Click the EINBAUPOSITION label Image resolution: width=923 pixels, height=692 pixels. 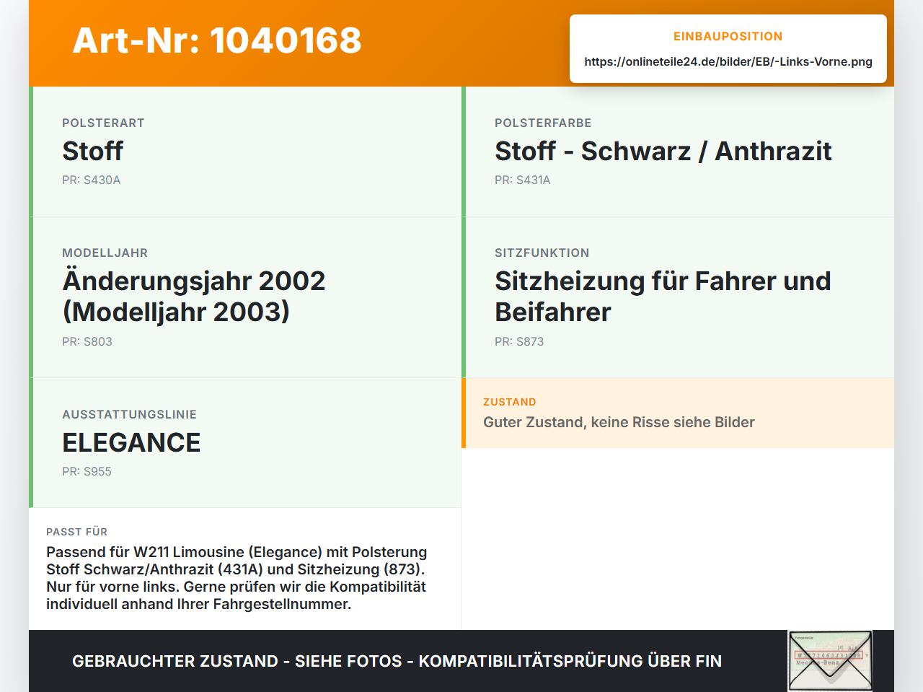tap(728, 36)
